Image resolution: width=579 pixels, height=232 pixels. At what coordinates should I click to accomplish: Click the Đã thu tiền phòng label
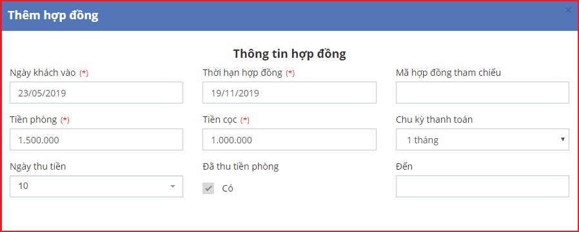(x=240, y=166)
